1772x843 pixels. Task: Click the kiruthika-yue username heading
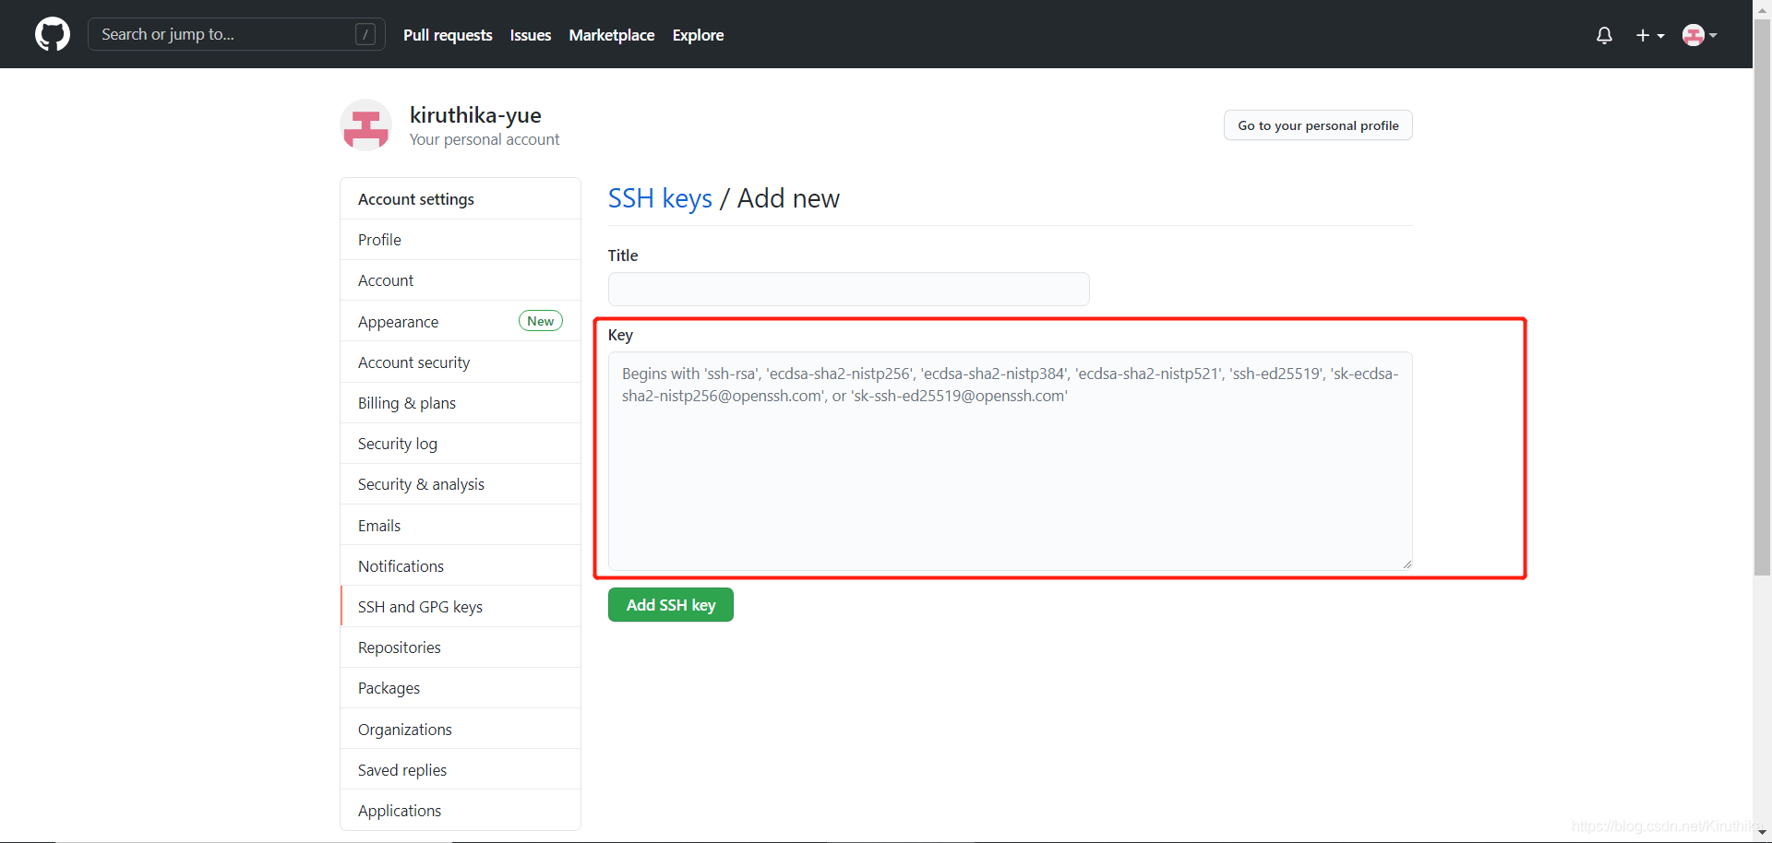coord(475,115)
